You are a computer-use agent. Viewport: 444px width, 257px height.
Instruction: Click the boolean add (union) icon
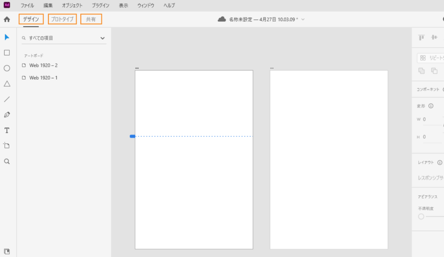pos(421,71)
